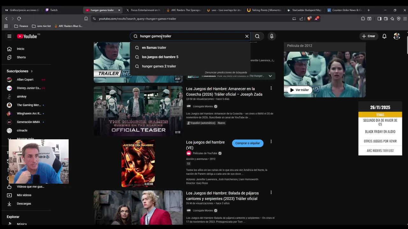Image resolution: width=408 pixels, height=229 pixels.
Task: Open ARC Raiders Blue G... bookmark
Action: point(68,26)
